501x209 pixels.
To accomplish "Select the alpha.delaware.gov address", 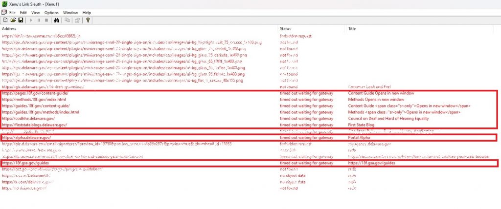I will (26, 138).
